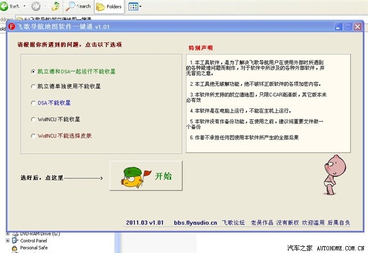
Task: Select '凯立德单独使用不能收星' radio option
Action: [x=34, y=86]
